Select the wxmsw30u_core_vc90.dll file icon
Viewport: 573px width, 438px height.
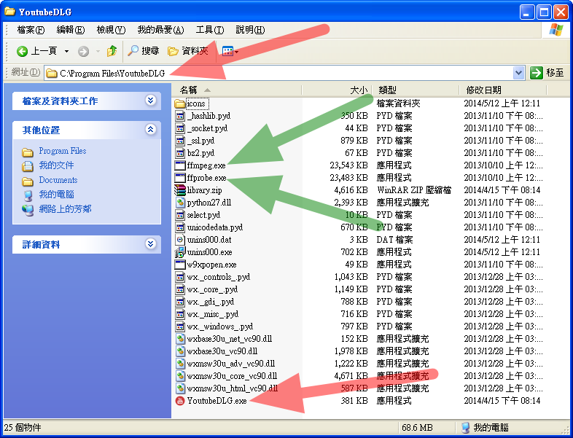[x=180, y=376]
